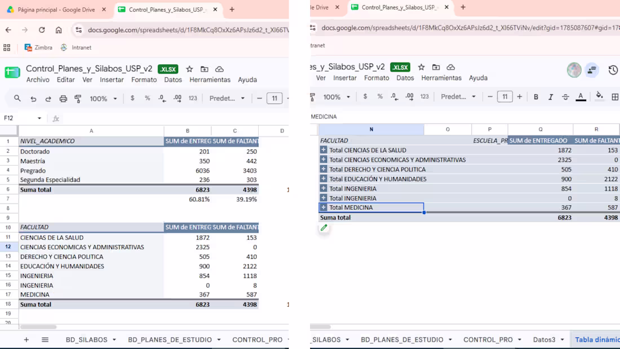Open borders tool in right window
This screenshot has height=349, width=620.
click(x=615, y=97)
